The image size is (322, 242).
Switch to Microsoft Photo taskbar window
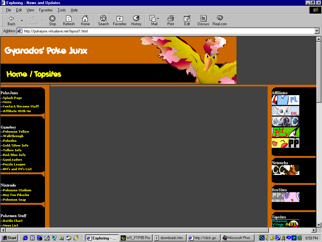238,238
